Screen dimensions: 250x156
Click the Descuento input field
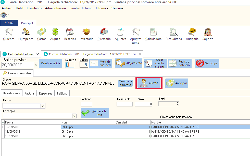click(x=124, y=104)
